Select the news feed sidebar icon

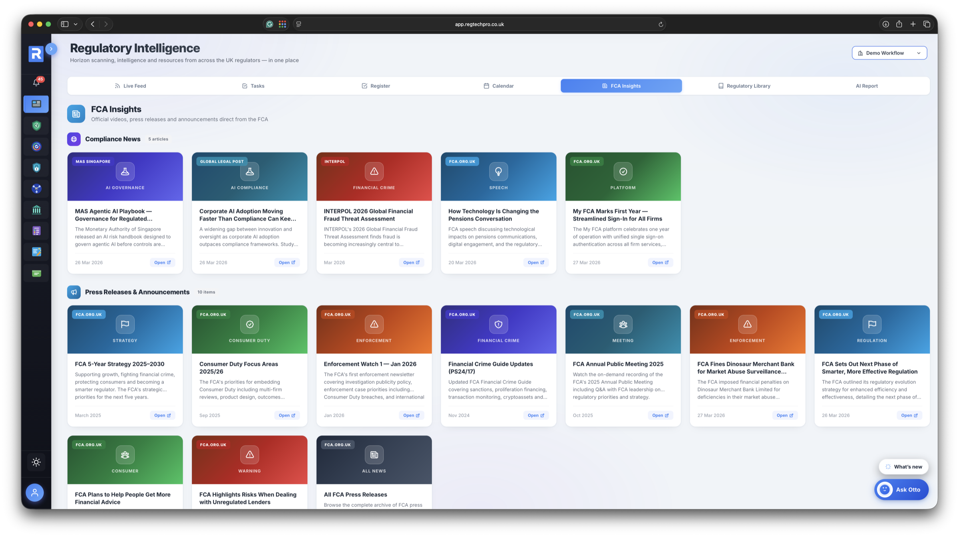[x=36, y=104]
